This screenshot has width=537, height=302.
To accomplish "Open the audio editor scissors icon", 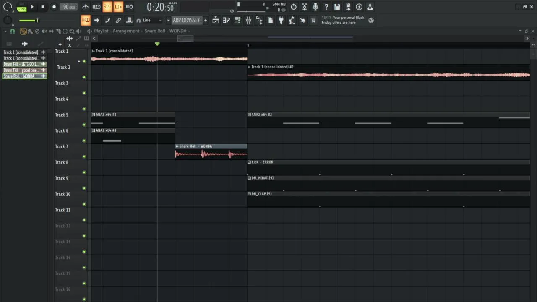I will point(305,7).
